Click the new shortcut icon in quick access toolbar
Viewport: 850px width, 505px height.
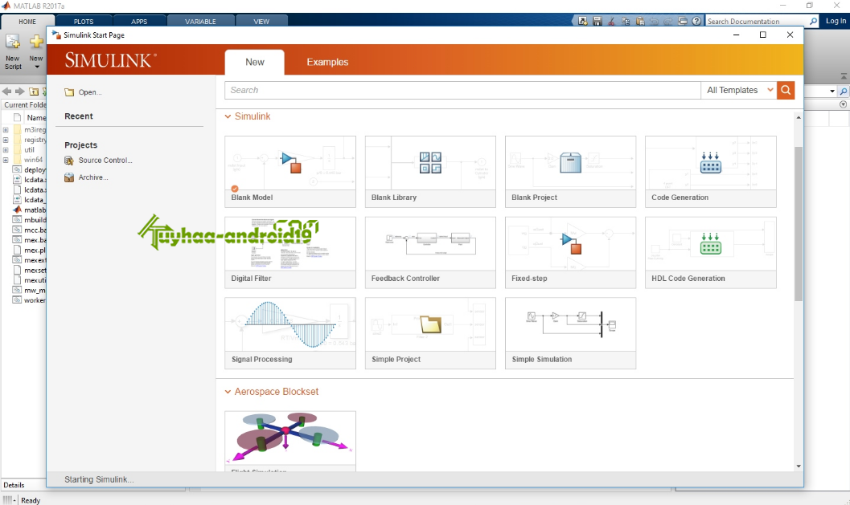pyautogui.click(x=583, y=21)
